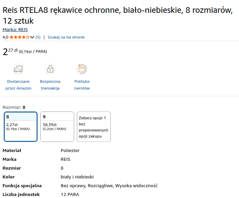Click Szukaj na tej stronie link

point(66,37)
